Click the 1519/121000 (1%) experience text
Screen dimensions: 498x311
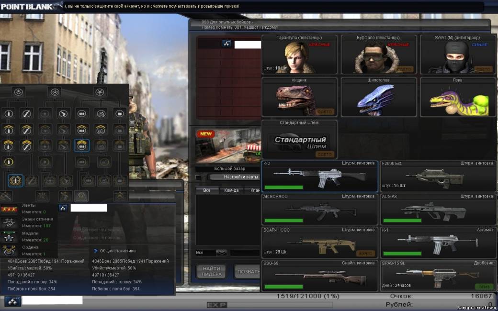(x=308, y=296)
